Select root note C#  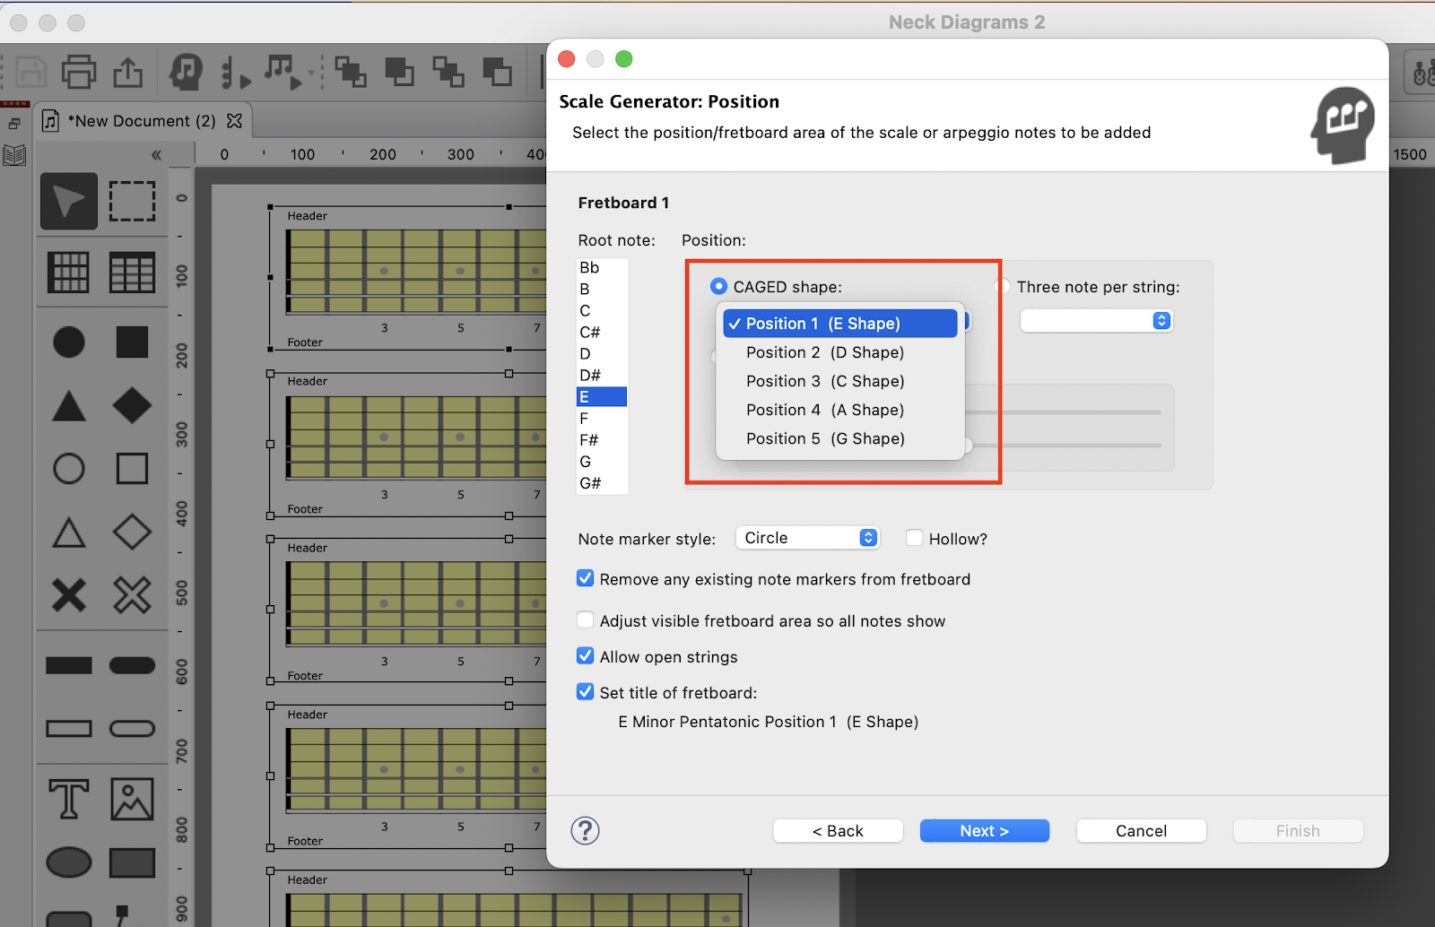click(x=602, y=332)
